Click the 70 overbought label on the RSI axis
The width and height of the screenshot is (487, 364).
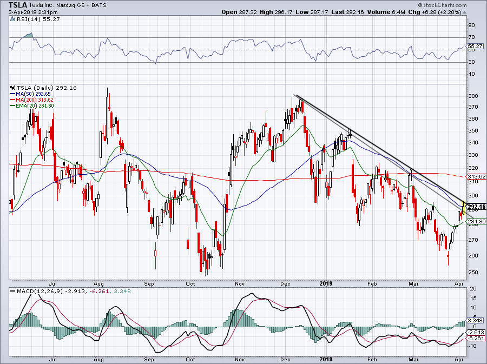(x=471, y=37)
